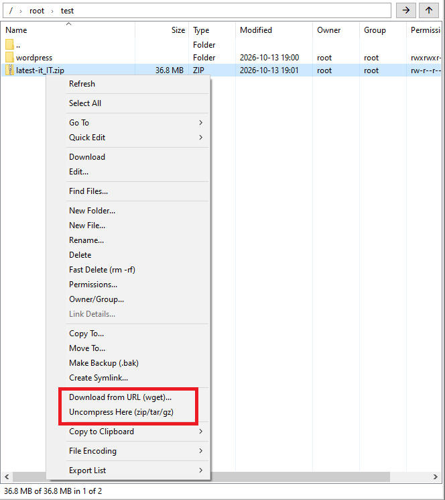Click the up-directory arrow button
Screen dimensions: 445x500
[429, 11]
